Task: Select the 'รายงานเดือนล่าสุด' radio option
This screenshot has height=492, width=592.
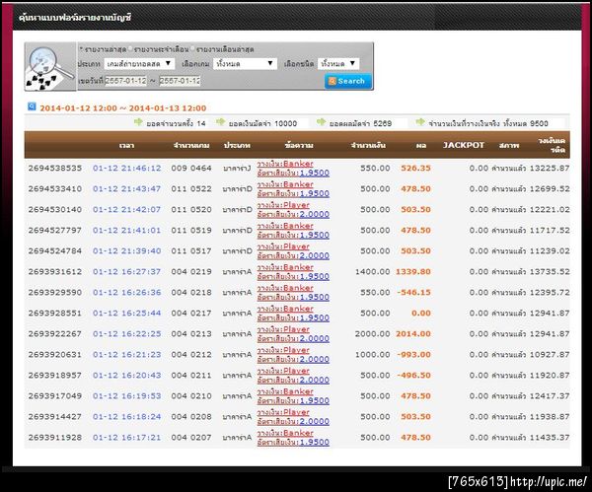Action: [x=192, y=49]
